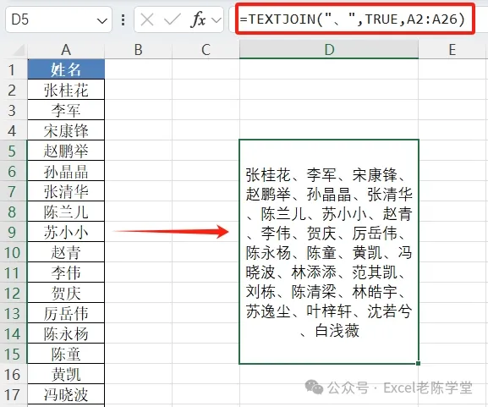
Task: Select row 12 header
Action: pos(14,293)
